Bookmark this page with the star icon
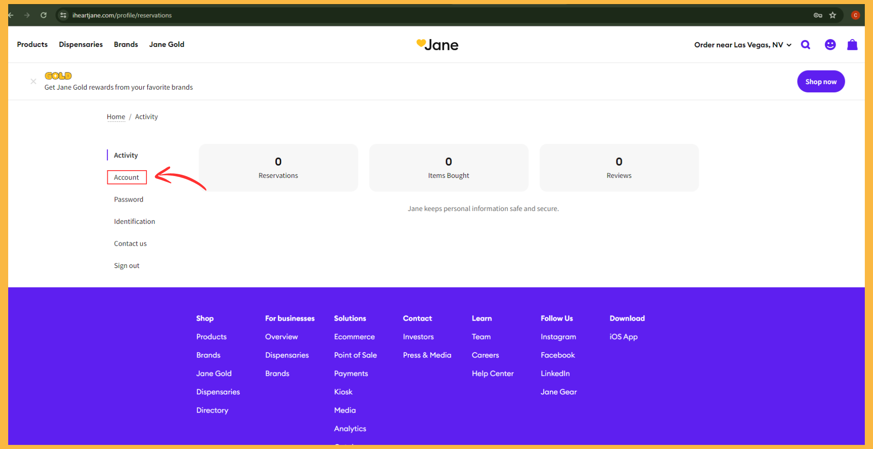The height and width of the screenshot is (449, 873). [x=833, y=15]
